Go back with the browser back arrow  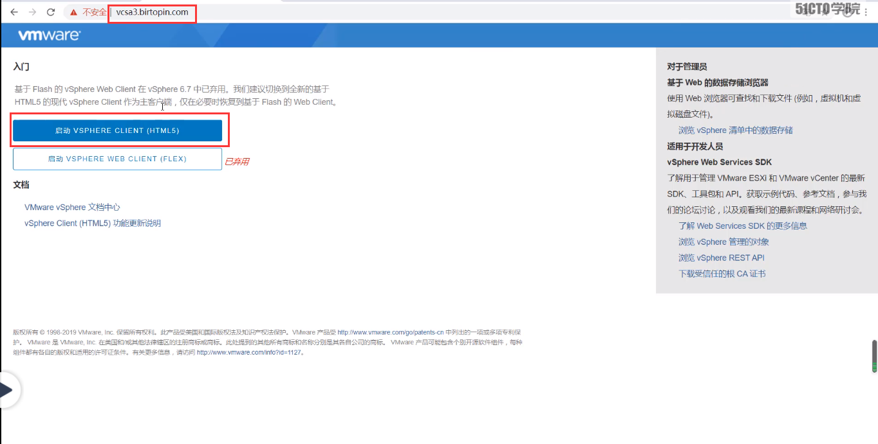(x=14, y=12)
